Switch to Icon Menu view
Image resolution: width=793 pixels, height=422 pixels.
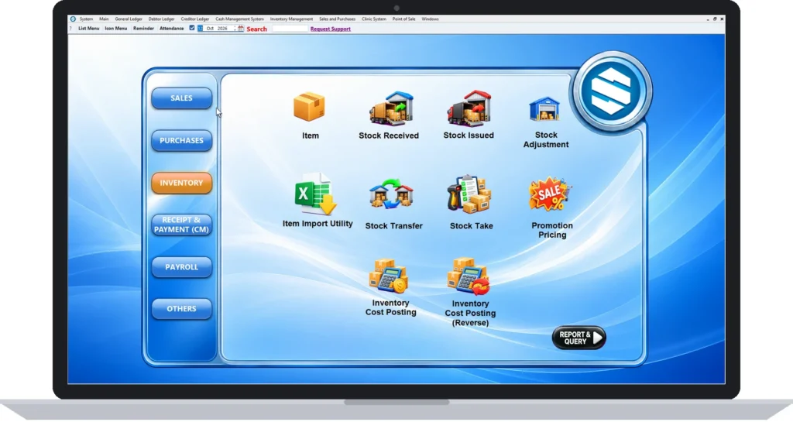(116, 29)
